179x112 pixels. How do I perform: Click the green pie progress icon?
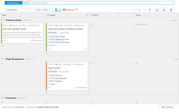click(76, 9)
